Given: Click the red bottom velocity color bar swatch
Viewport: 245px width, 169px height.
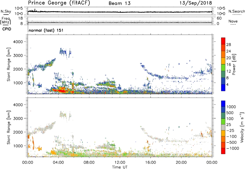Looking at the screenshot, I should point(223,151).
